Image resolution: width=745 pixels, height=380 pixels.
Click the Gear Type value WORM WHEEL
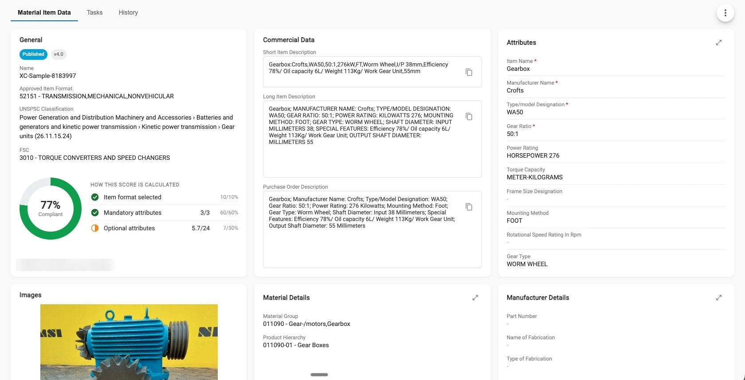pos(527,264)
